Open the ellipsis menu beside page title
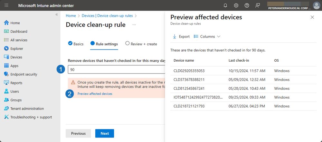Screen dimensions: 322x142 pyautogui.click(x=134, y=25)
